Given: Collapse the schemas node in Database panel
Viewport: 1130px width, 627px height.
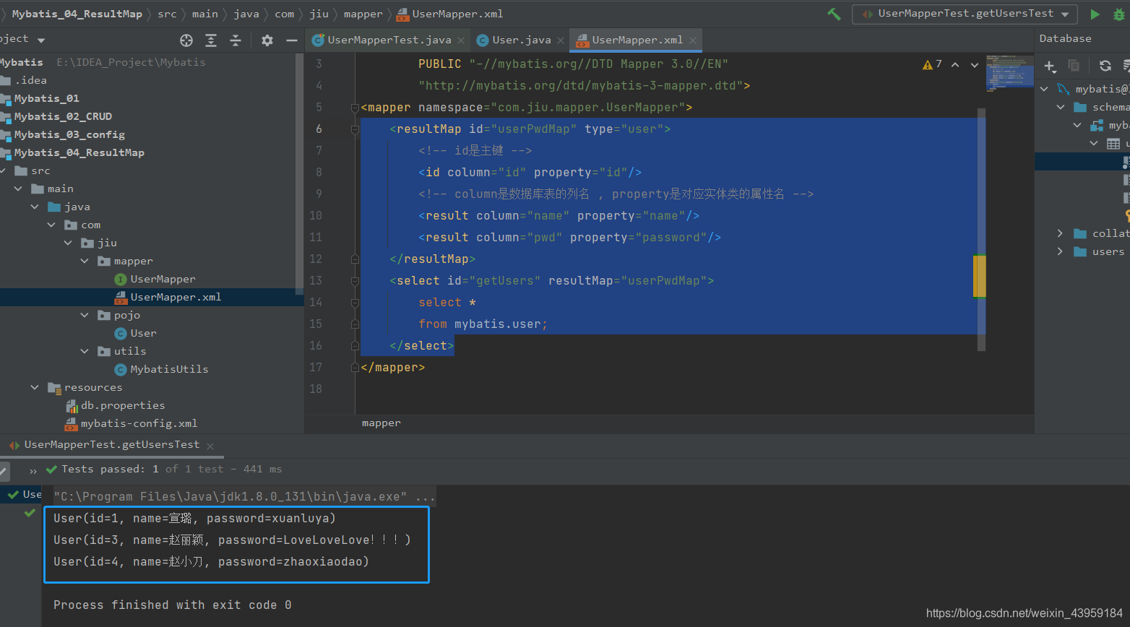Looking at the screenshot, I should [x=1061, y=107].
